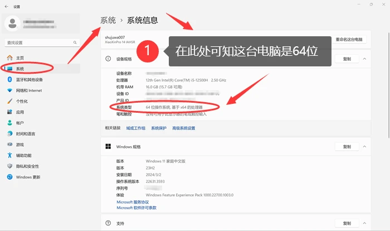This screenshot has height=231, width=390.
Task: Open the 辅助功能 accessibility icon
Action: click(9, 155)
